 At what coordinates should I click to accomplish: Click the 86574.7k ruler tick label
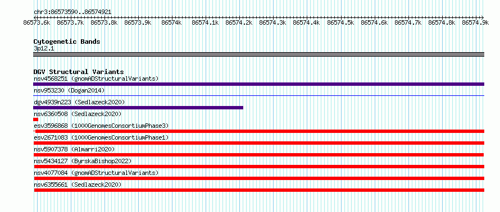click(408, 22)
